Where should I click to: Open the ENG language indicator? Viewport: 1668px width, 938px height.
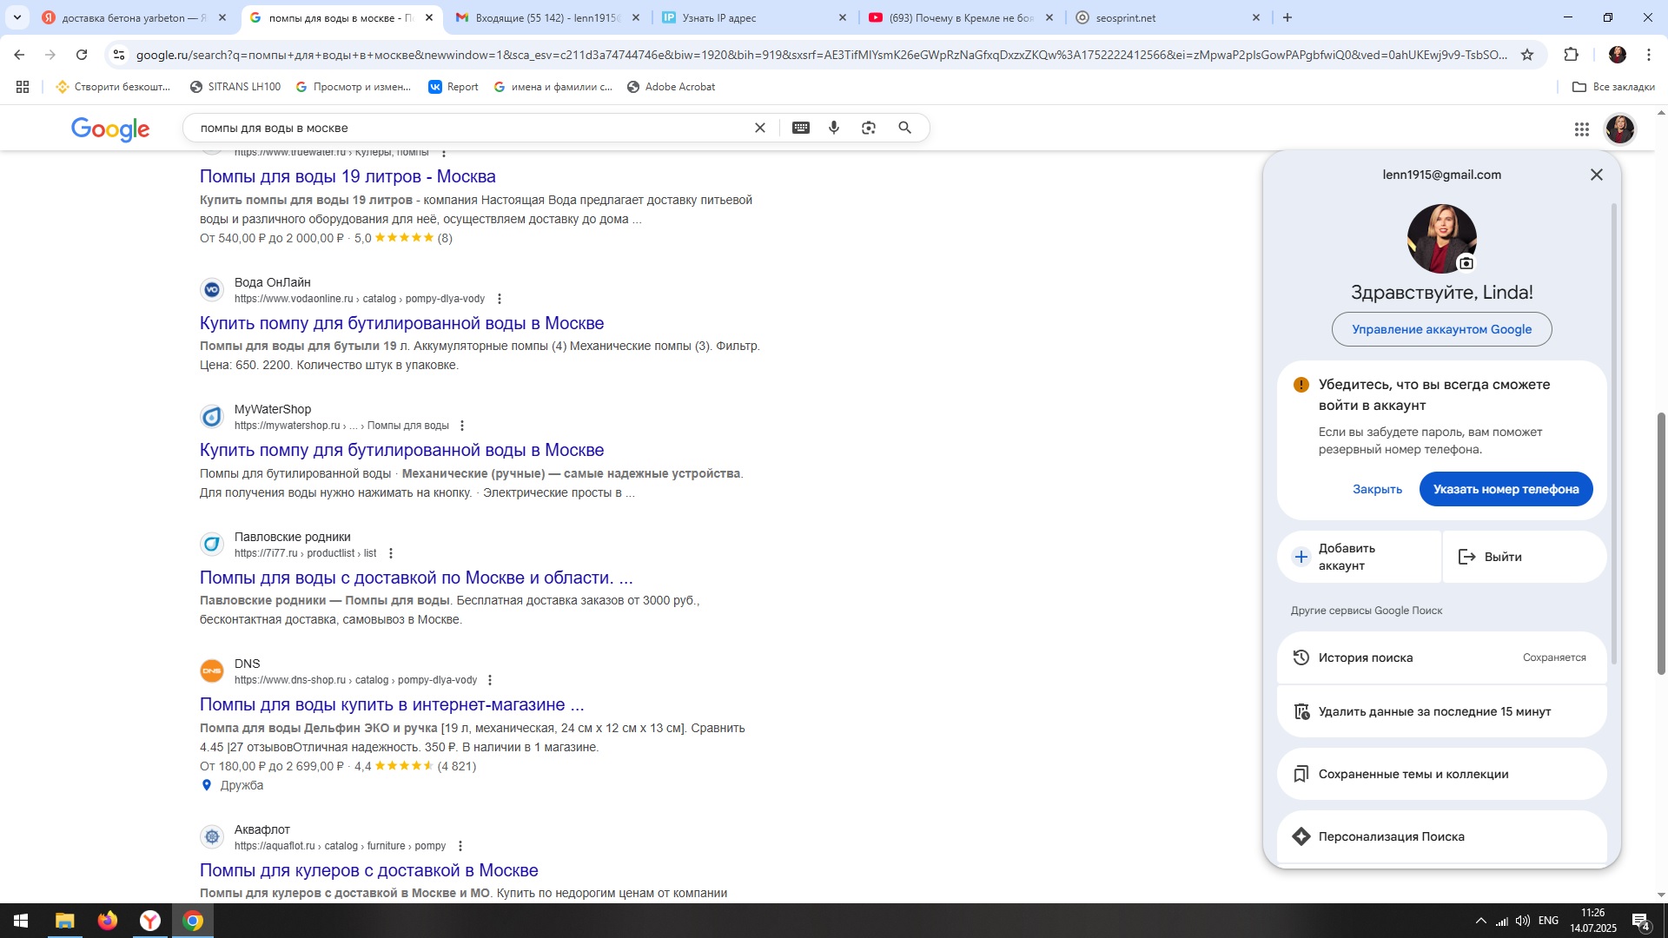click(1548, 921)
